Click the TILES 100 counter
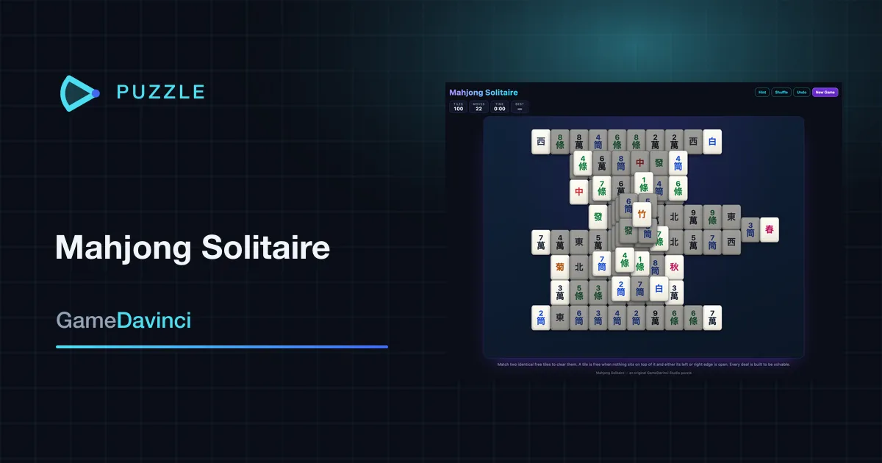Screen dimensions: 882x463 (459, 107)
